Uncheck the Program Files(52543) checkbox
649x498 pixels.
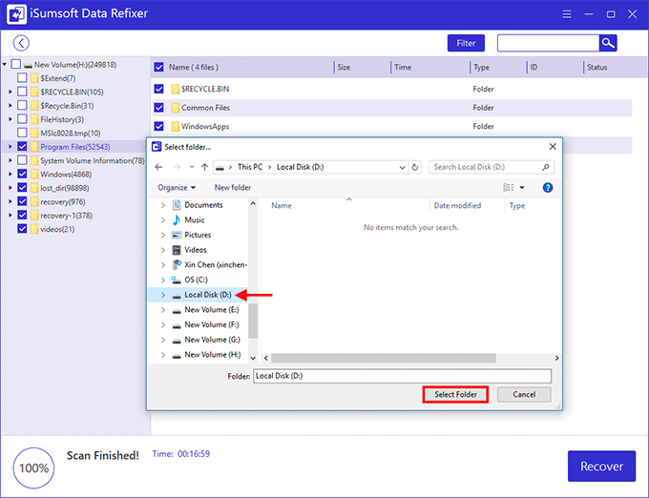22,146
